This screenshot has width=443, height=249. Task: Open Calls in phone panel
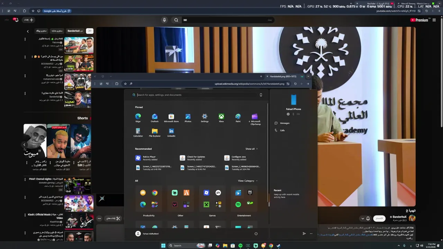tap(280, 130)
